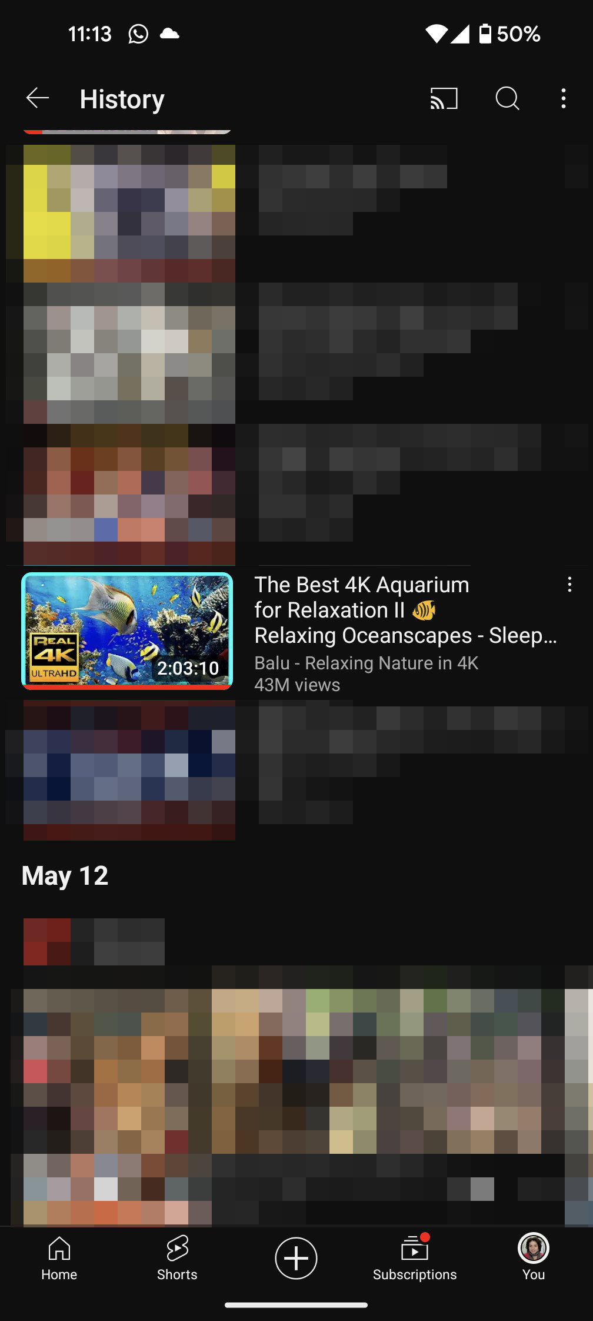
Task: Tap the May 12 date header
Action: (65, 876)
